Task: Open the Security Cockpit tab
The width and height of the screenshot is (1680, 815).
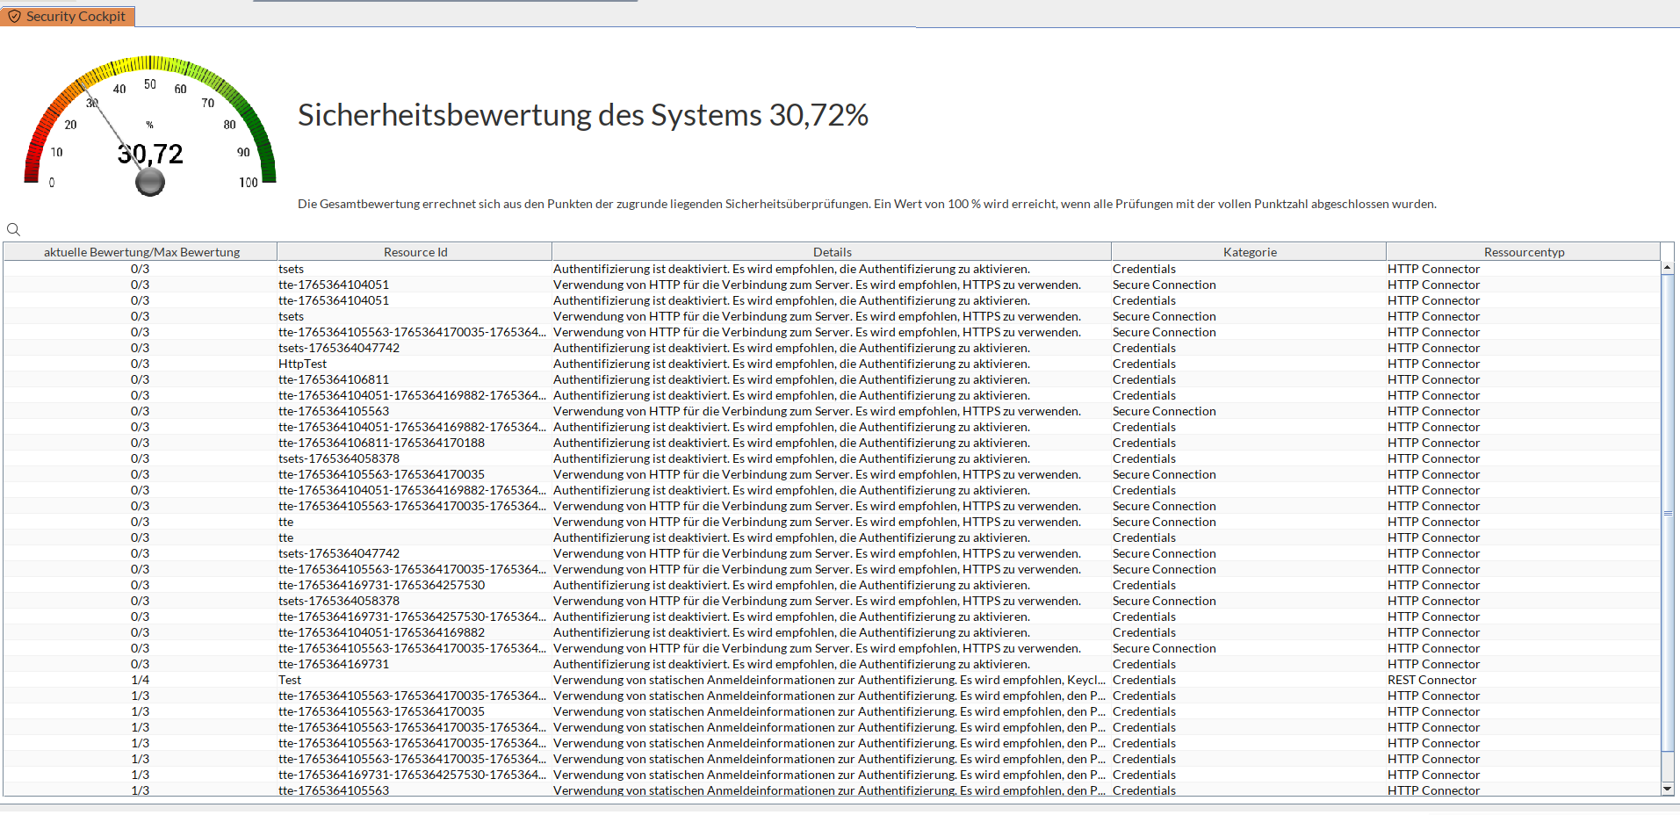Action: (x=68, y=16)
